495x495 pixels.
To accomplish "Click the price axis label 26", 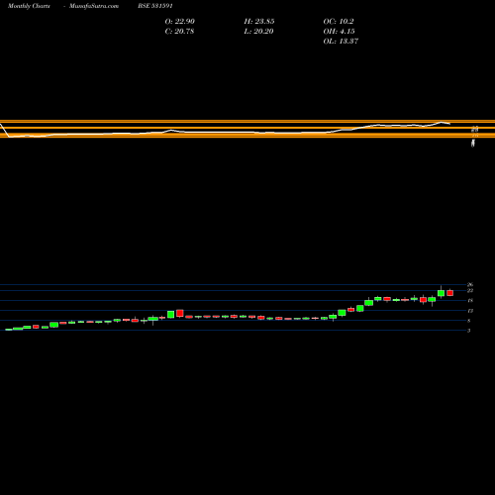I will pyautogui.click(x=470, y=284).
